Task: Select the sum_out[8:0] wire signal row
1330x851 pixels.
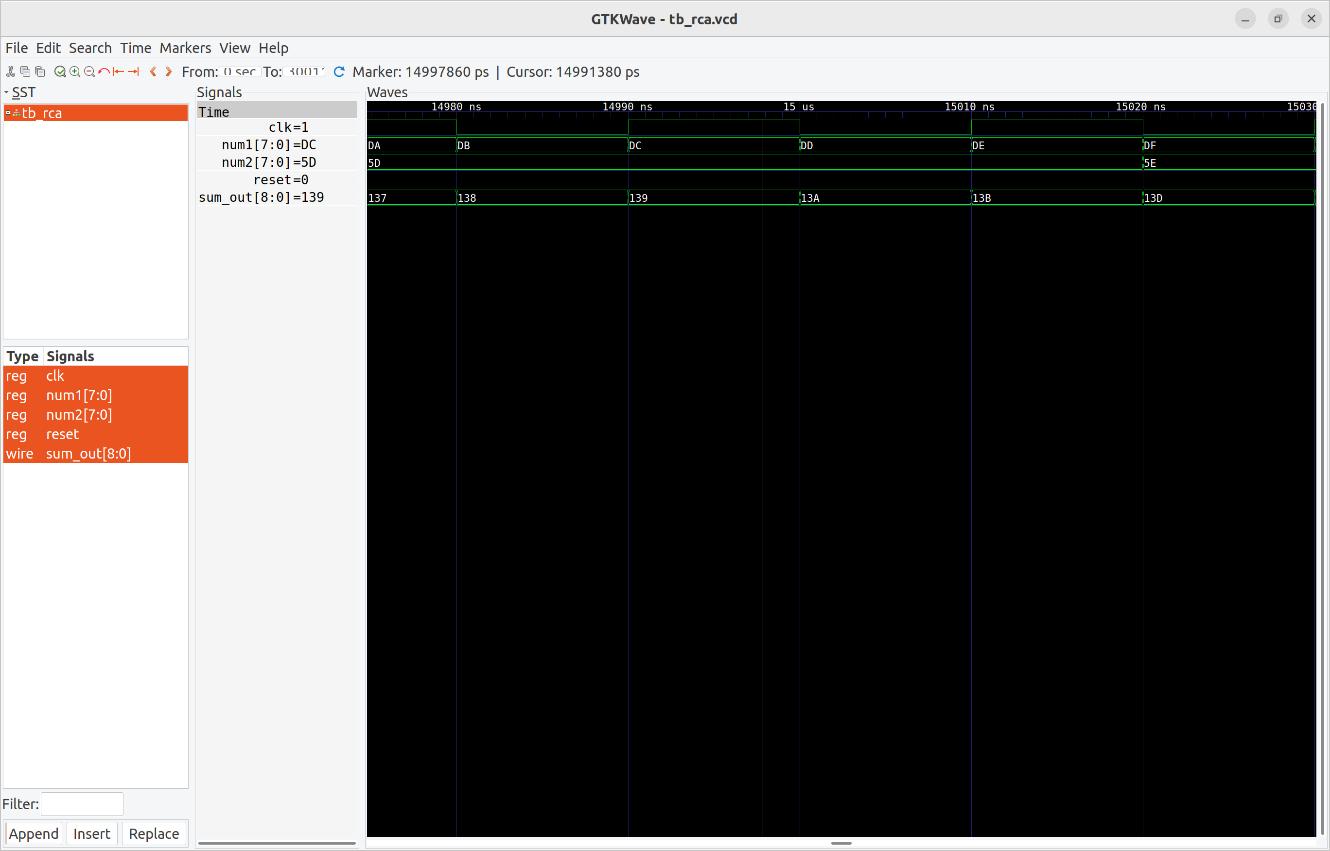Action: (x=88, y=454)
